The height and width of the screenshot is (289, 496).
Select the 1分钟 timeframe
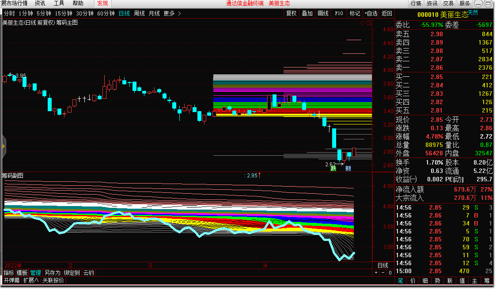click(x=26, y=13)
